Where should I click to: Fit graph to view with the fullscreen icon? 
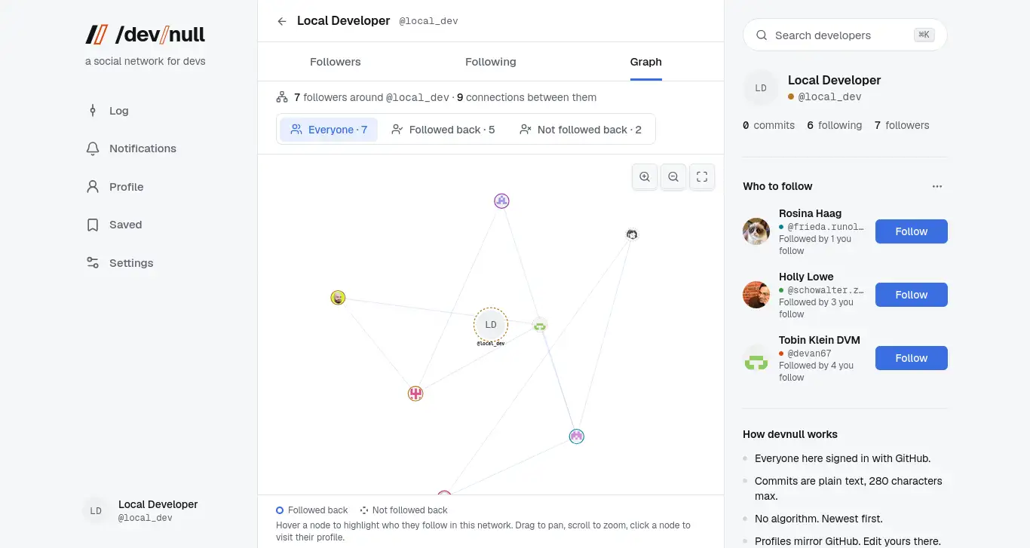tap(702, 177)
